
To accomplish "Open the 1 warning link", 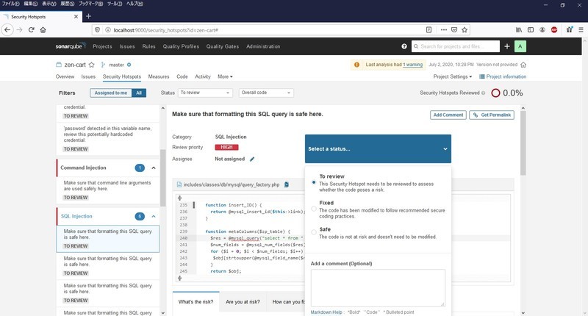I will tap(413, 65).
